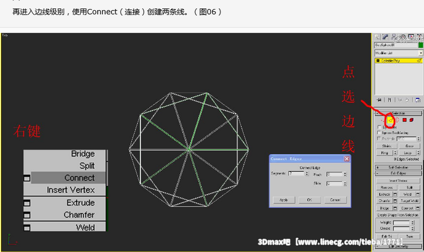Screen dimensions: 424x252
Task: Select Element sub-object level icon
Action: (x=412, y=120)
